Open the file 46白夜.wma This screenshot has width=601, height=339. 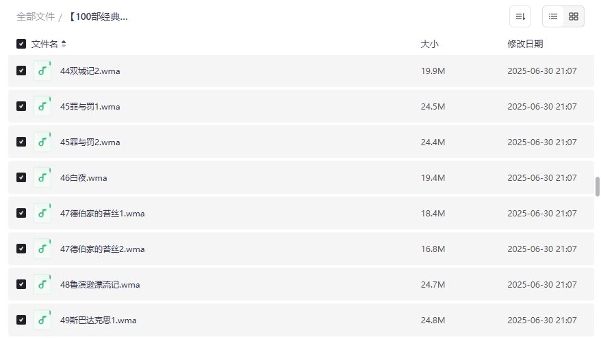click(x=84, y=177)
